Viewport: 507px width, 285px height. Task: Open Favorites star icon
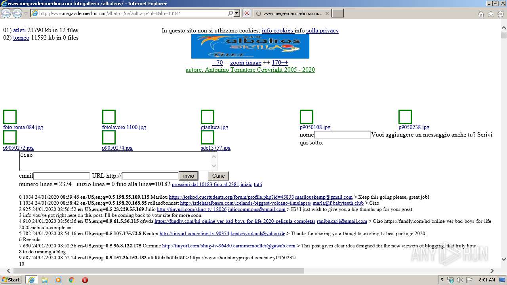click(491, 14)
